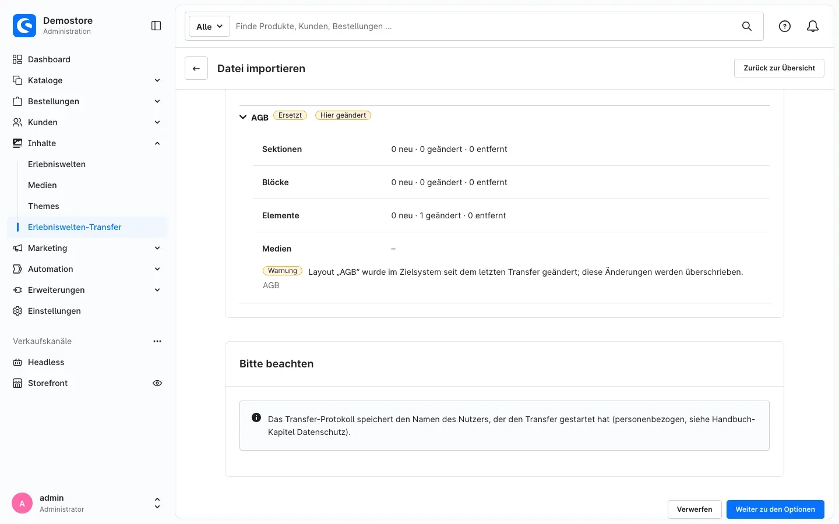This screenshot has width=839, height=524.
Task: Click the Kunden people icon
Action: (17, 122)
